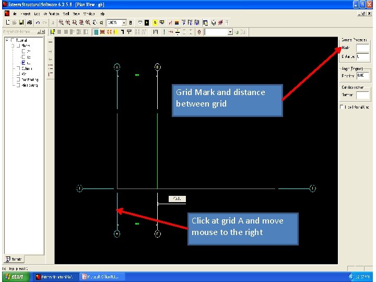The image size is (376, 282).
Task: Toggle the first unchecked floor checkbox under Plans
Action: point(23,51)
